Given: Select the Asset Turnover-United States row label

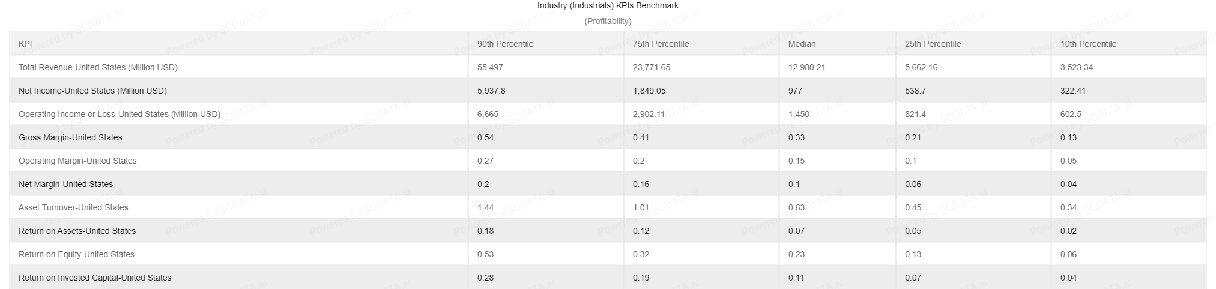Looking at the screenshot, I should coord(73,207).
